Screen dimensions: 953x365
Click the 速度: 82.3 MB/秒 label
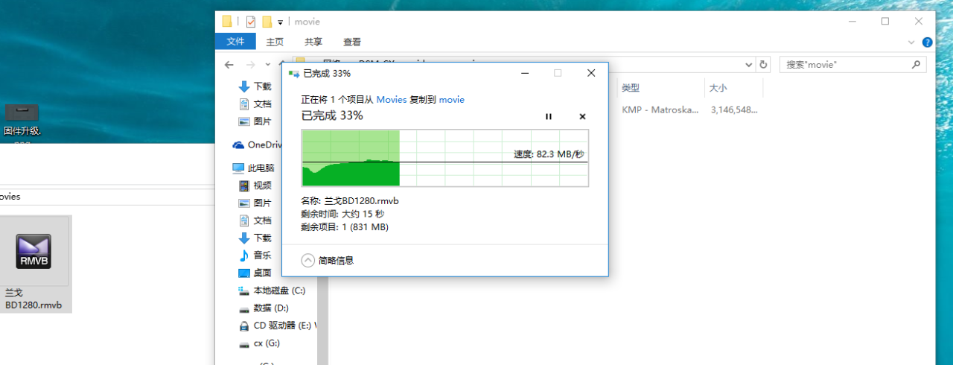coord(549,154)
